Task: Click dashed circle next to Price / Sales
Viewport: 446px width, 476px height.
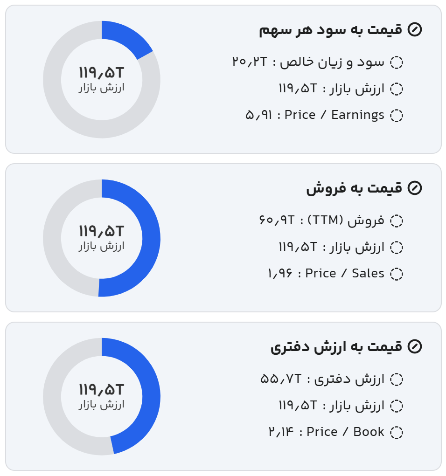Action: (x=396, y=274)
